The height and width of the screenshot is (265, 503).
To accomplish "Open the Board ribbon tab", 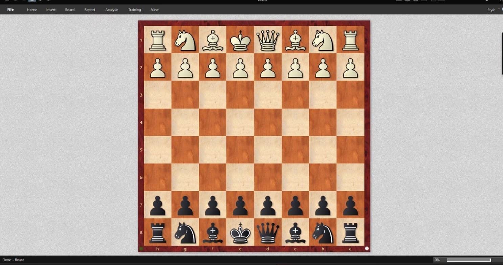I will (70, 10).
